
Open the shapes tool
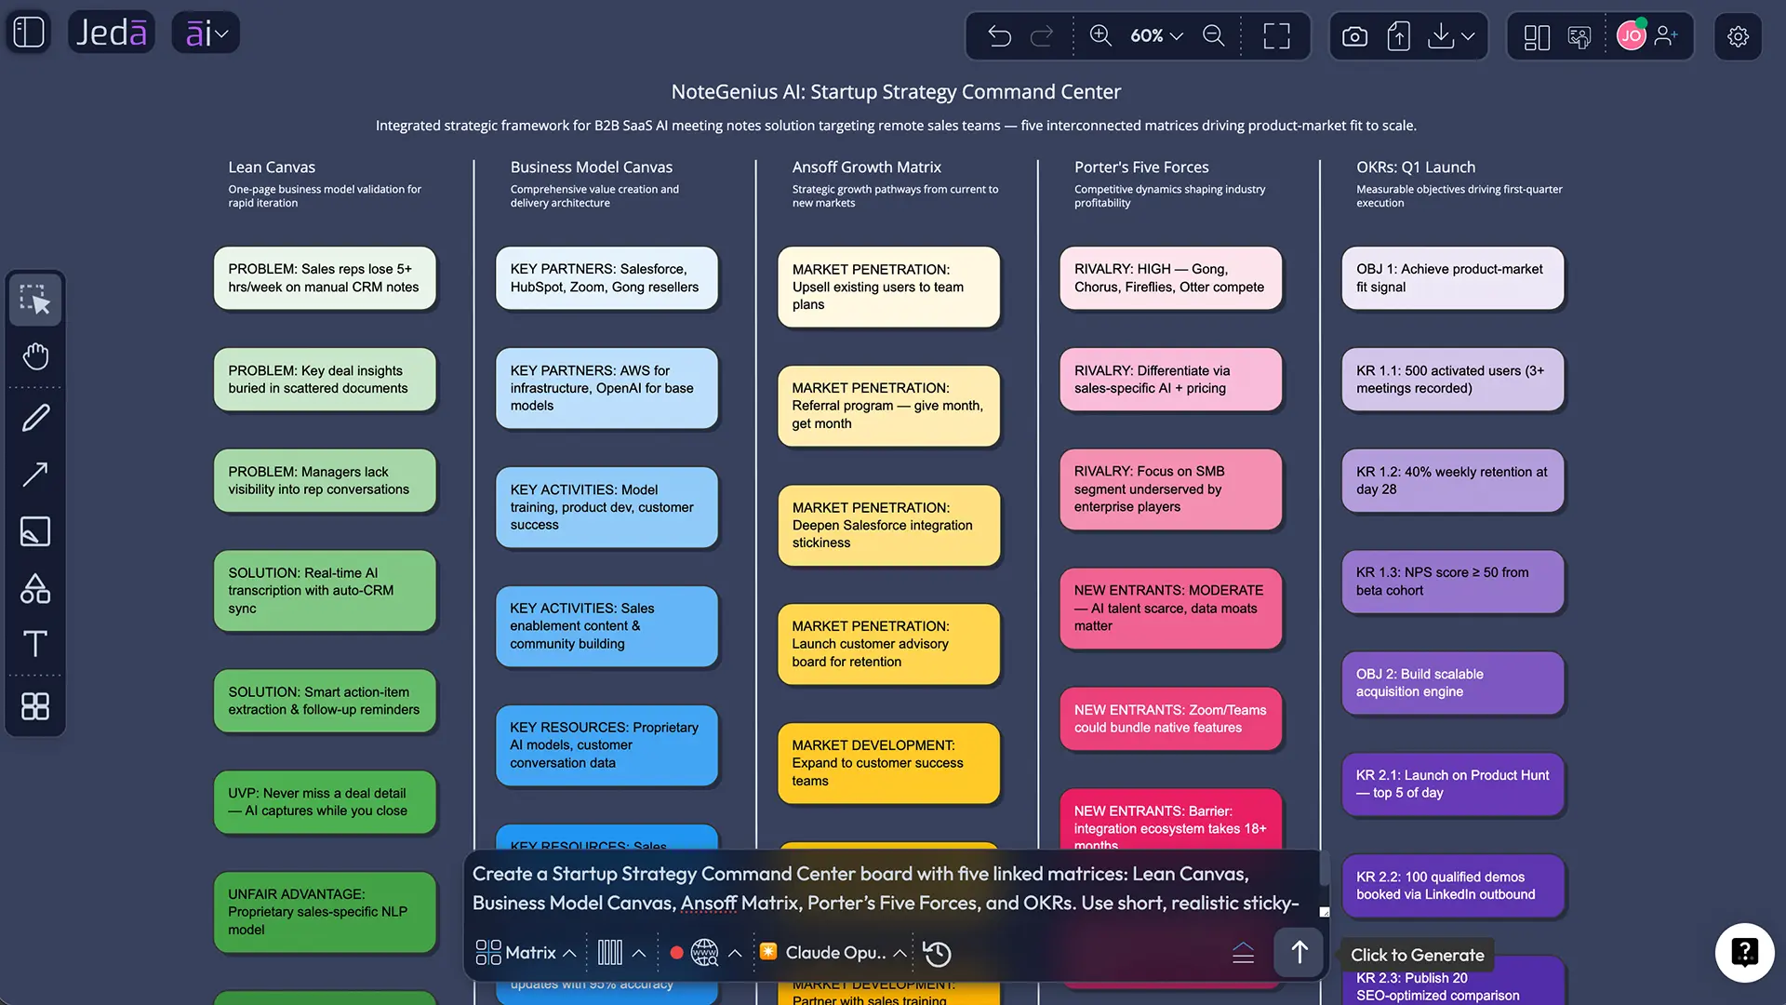(35, 588)
